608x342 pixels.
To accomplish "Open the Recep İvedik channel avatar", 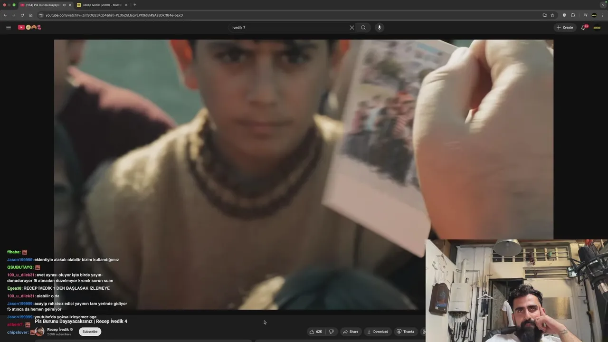I will coord(40,332).
